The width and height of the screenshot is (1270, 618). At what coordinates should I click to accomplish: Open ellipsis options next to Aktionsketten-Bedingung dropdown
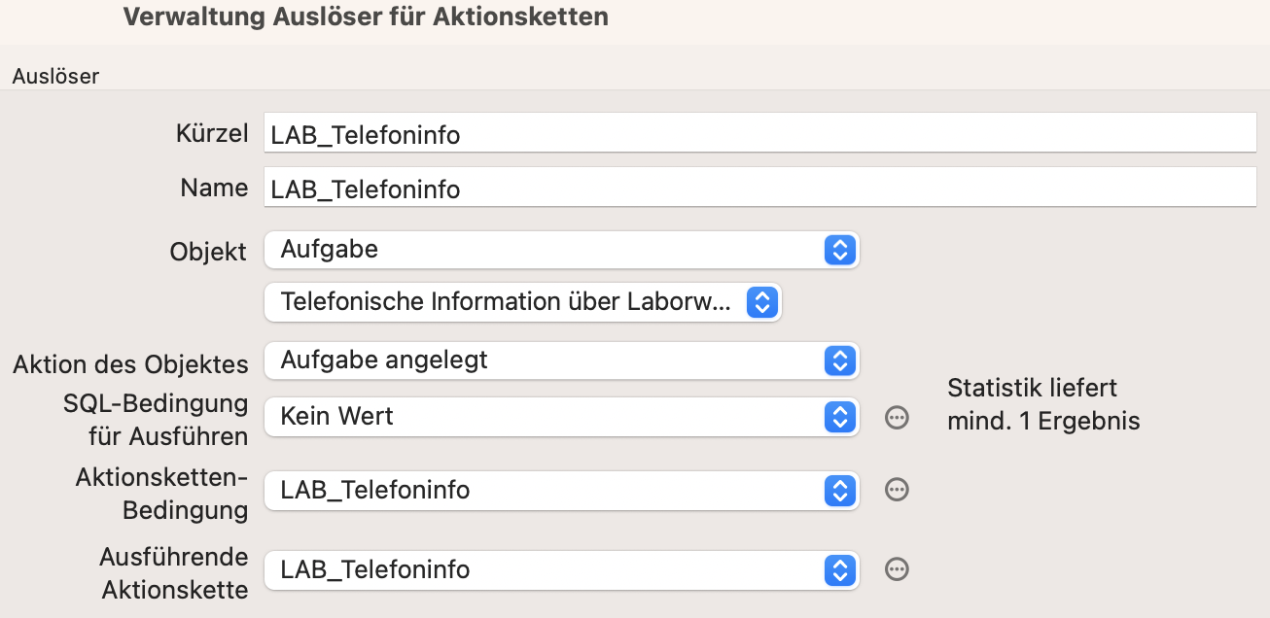click(x=897, y=490)
